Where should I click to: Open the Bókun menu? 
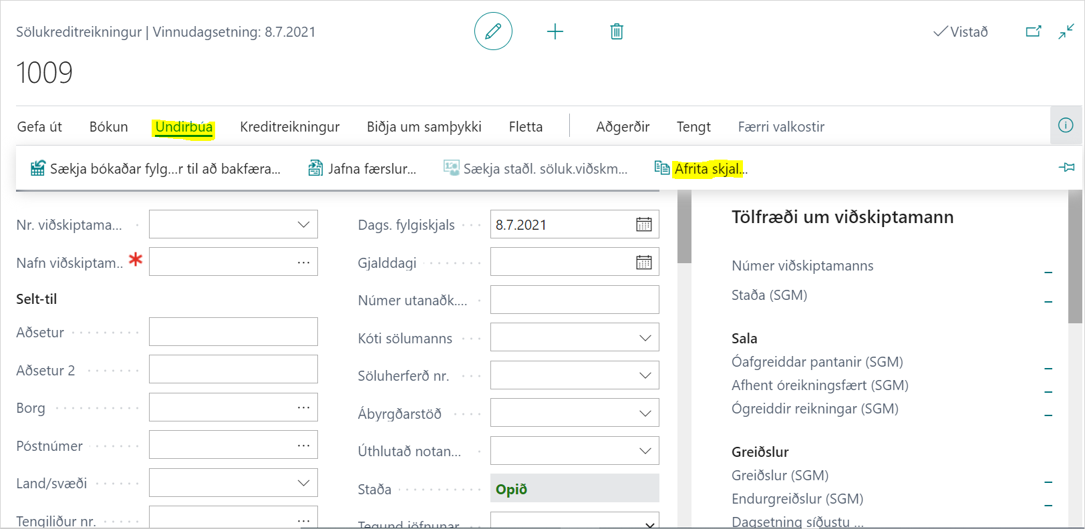tap(109, 127)
